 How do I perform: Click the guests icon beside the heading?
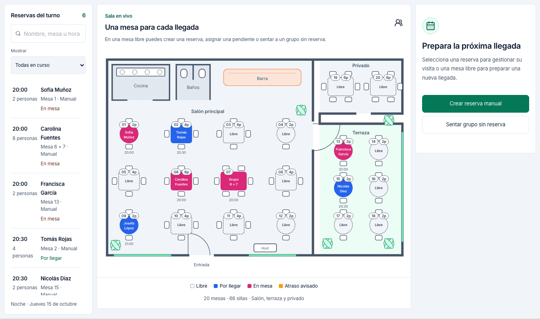pos(398,23)
